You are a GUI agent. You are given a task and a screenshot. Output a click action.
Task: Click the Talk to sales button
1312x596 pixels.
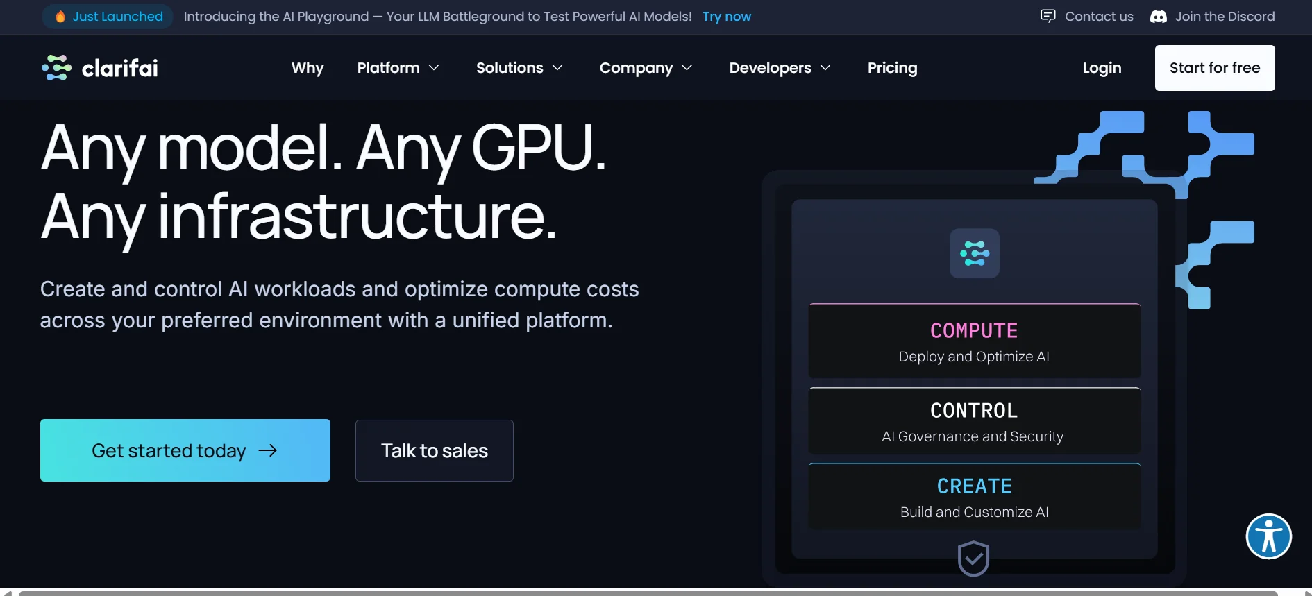(x=435, y=450)
